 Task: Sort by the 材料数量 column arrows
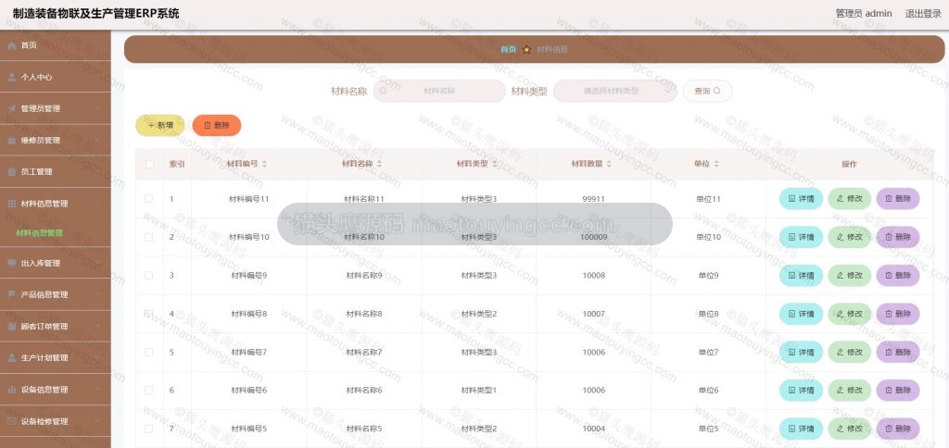[x=609, y=164]
